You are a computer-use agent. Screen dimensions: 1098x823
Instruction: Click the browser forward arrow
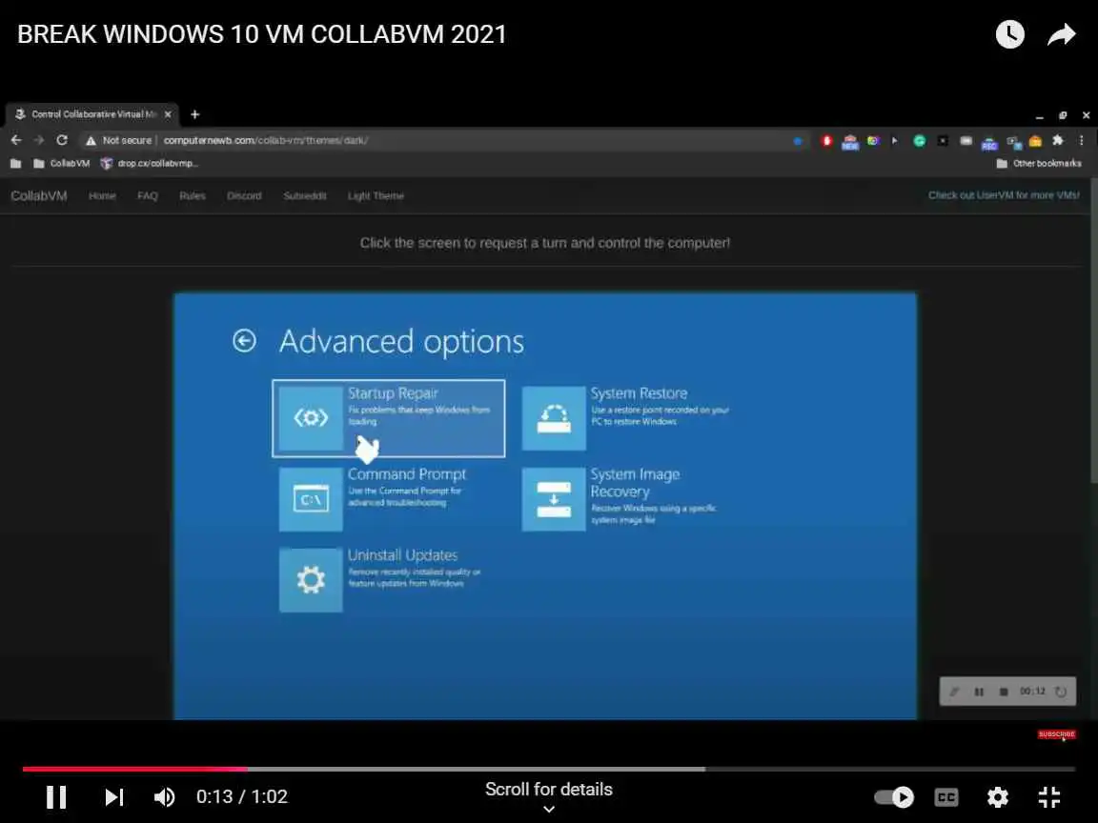38,140
